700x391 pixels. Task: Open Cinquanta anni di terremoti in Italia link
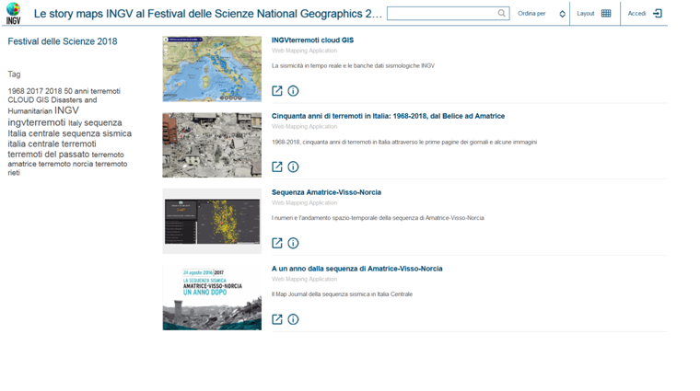(x=388, y=116)
